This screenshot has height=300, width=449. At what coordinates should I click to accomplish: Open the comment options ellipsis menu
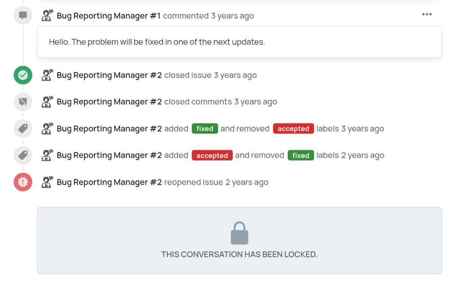pos(427,14)
